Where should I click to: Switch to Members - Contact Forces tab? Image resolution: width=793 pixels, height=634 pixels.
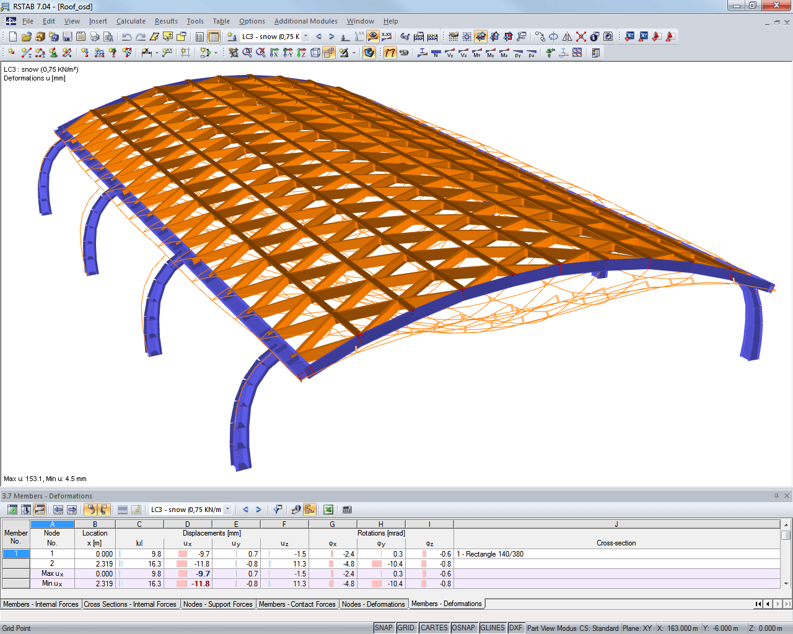297,604
